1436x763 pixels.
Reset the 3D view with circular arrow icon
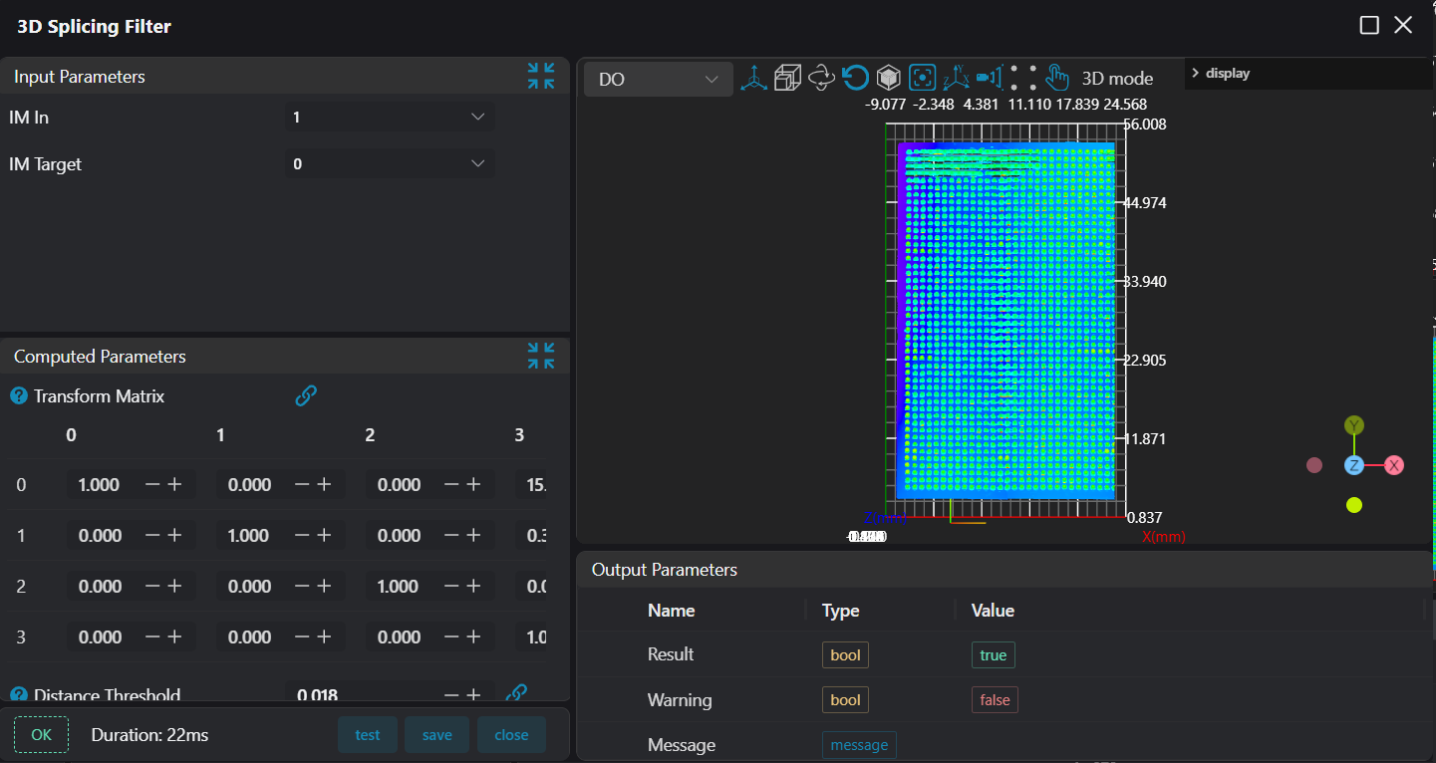click(855, 78)
